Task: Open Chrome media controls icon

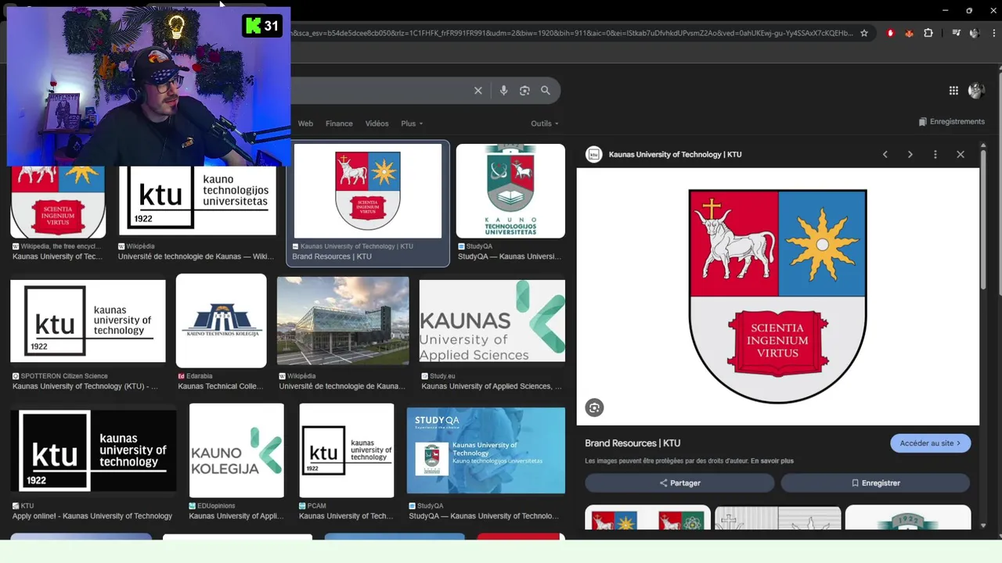Action: (956, 33)
